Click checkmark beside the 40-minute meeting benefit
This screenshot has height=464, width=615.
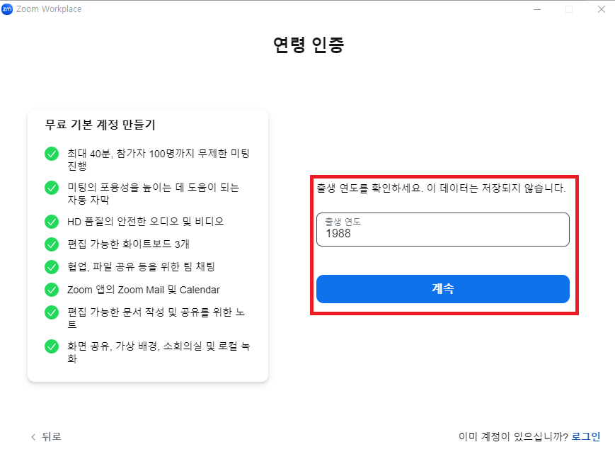51,154
